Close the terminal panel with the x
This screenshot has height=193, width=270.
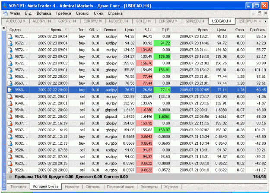(x=3, y=28)
